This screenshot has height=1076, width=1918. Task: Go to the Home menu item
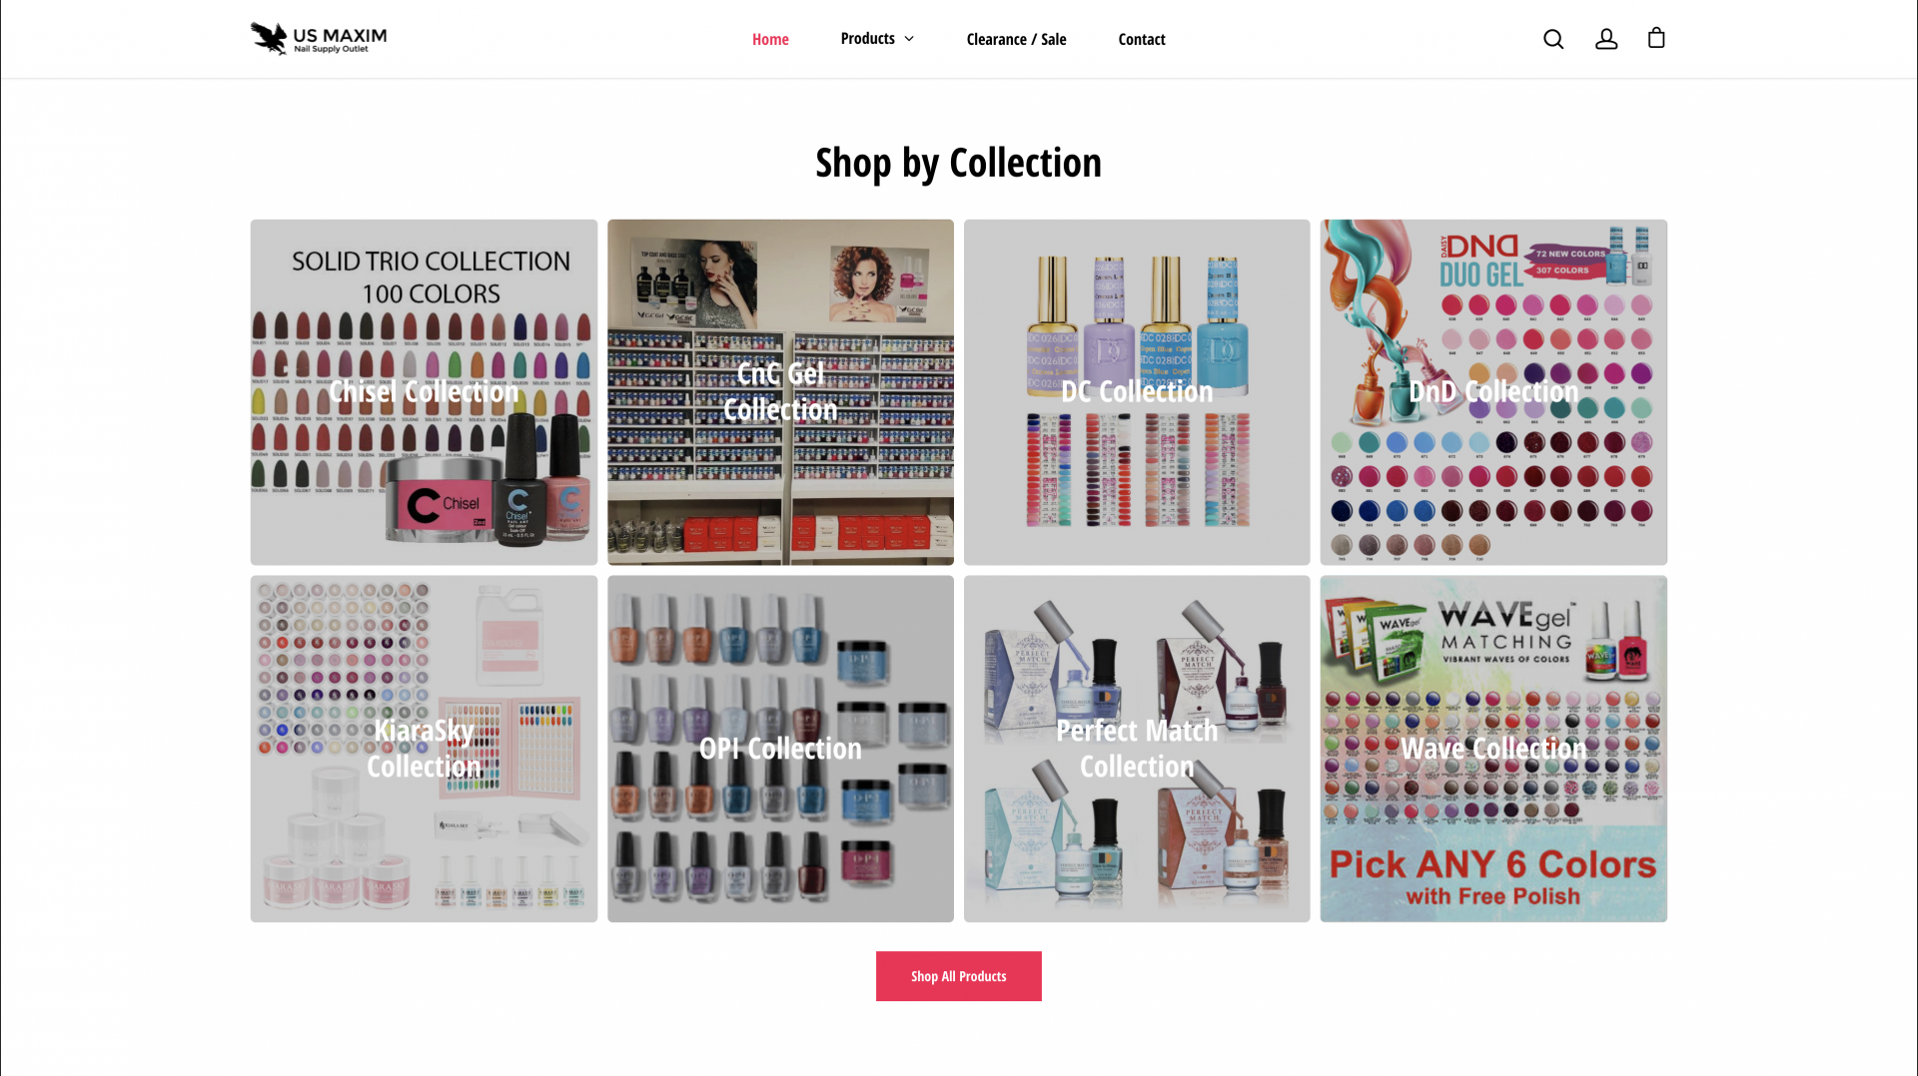click(770, 39)
